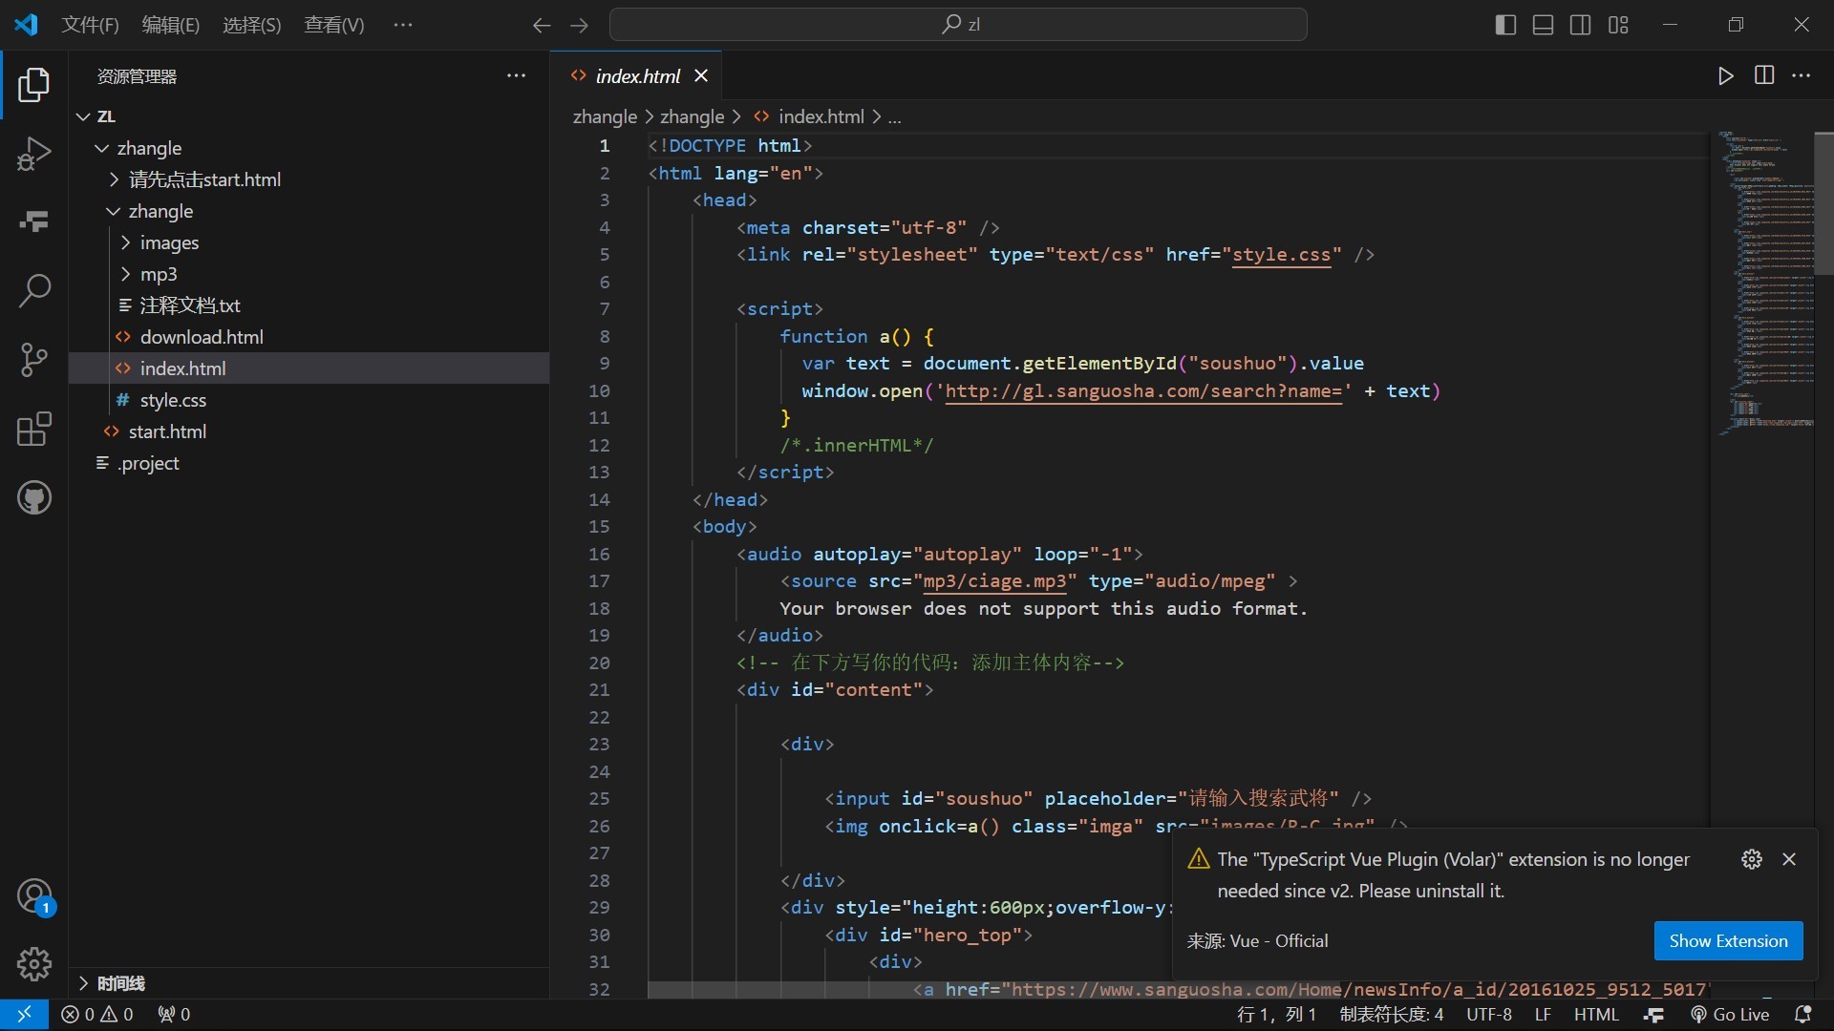Viewport: 1834px width, 1031px height.
Task: Customize layout icon in title bar
Action: (x=1618, y=25)
